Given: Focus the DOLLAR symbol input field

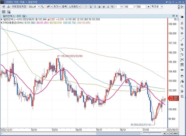Looking at the screenshot, I should [33, 7].
